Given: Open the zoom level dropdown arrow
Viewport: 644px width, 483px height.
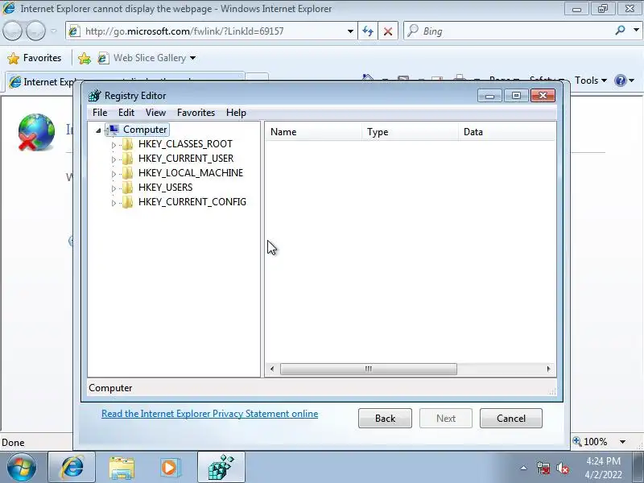Looking at the screenshot, I should pos(622,442).
